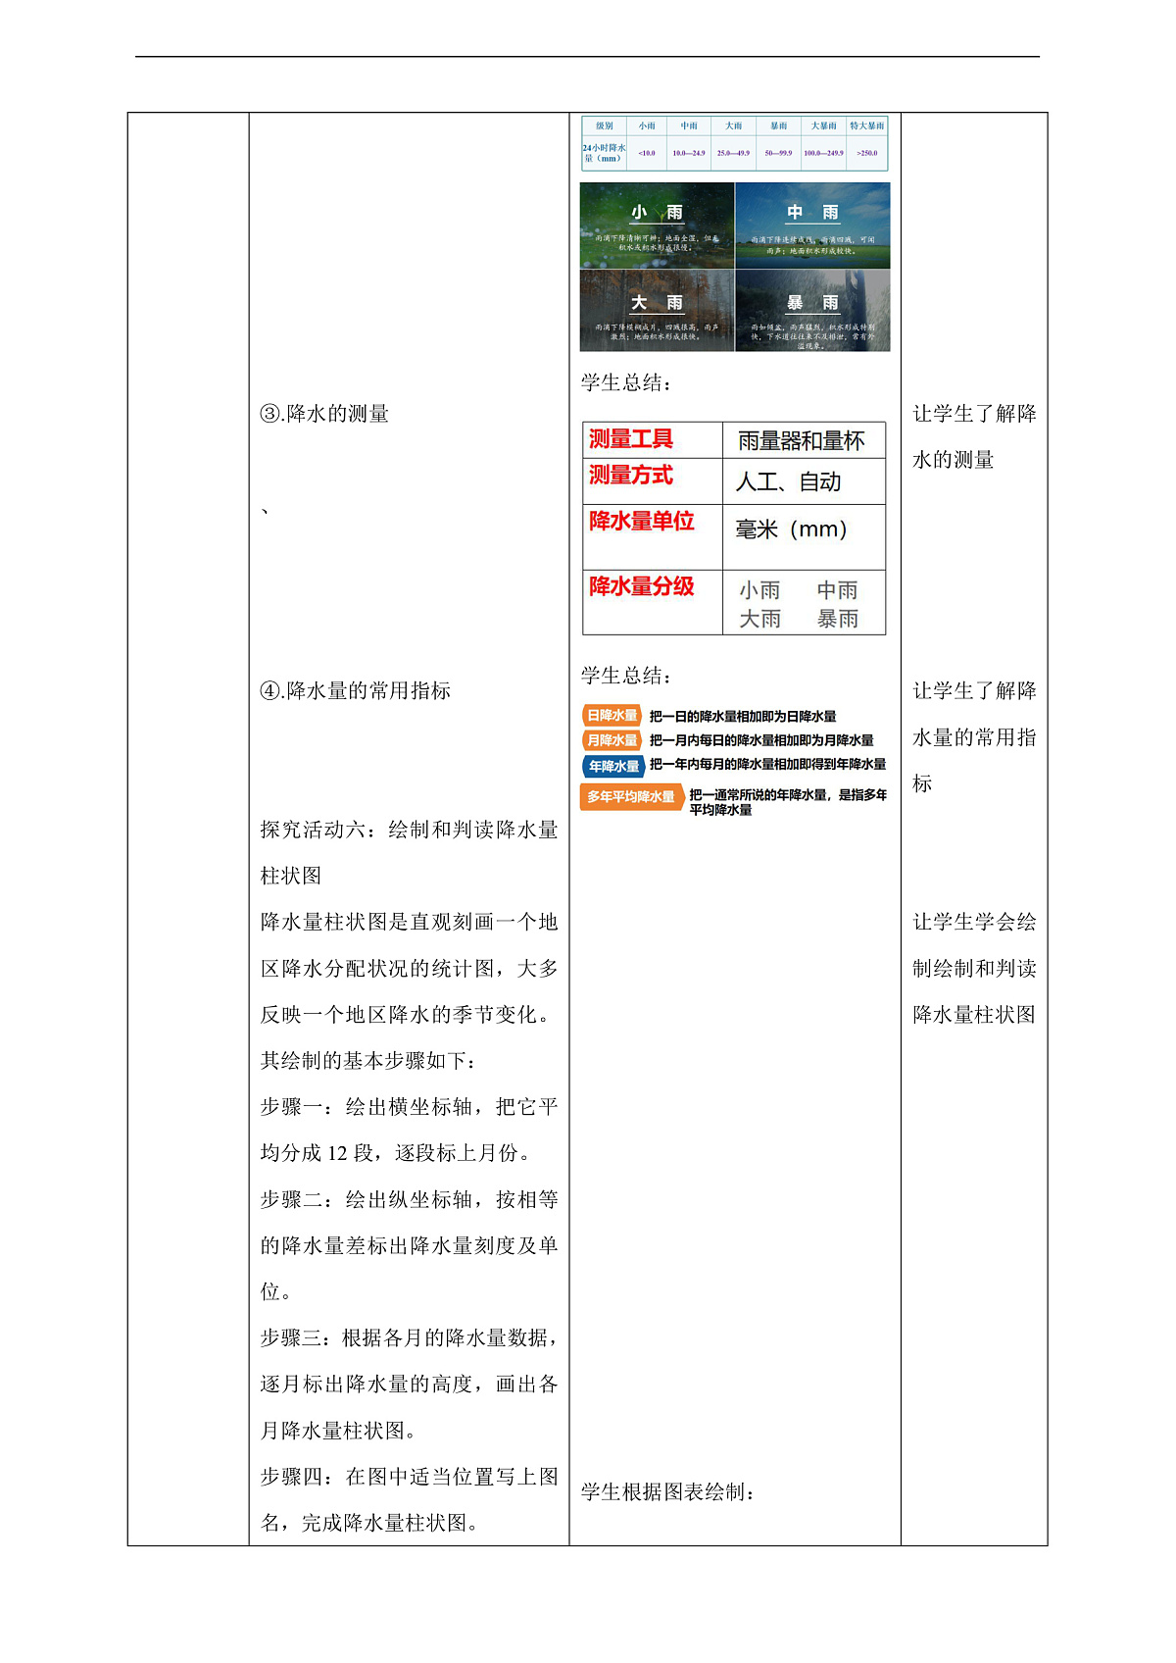Click the 24小时降水量 header cell in the top table
This screenshot has height=1663, width=1176.
(x=604, y=153)
